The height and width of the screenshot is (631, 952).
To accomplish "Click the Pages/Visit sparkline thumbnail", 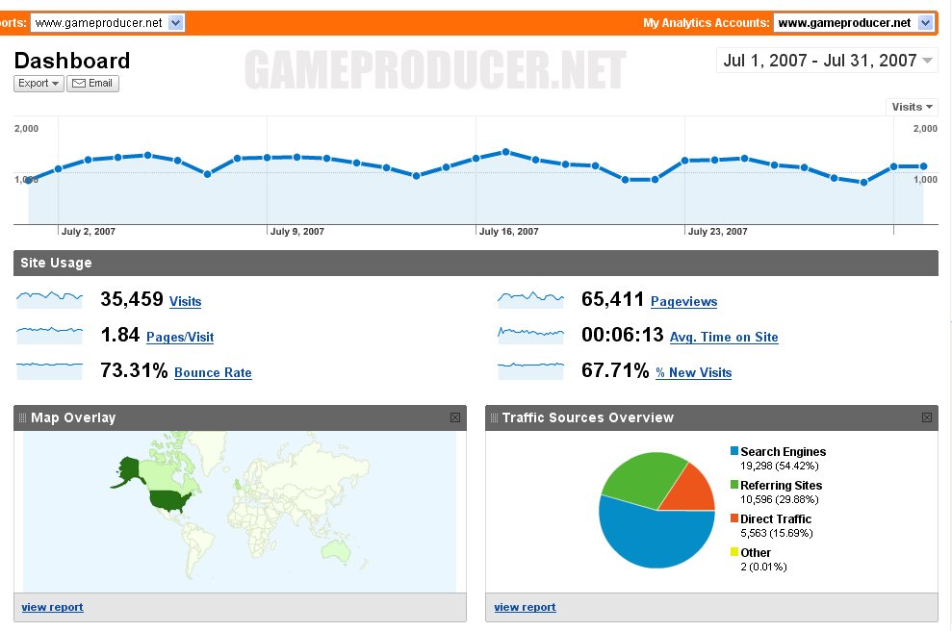I will [49, 335].
